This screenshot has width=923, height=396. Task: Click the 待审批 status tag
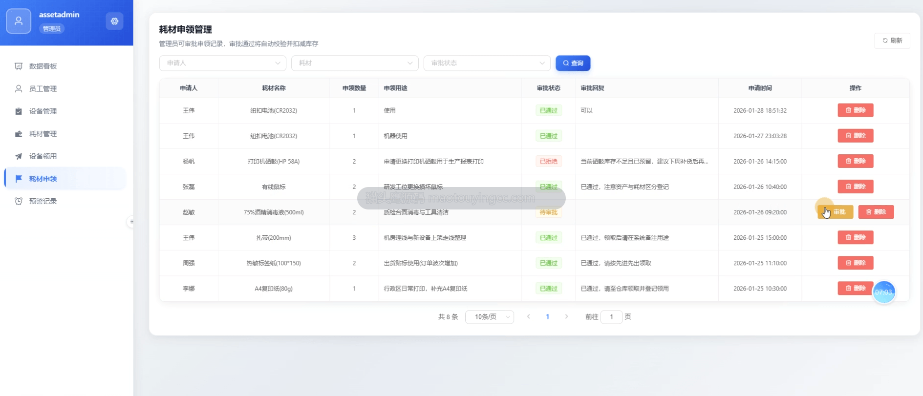pyautogui.click(x=549, y=212)
